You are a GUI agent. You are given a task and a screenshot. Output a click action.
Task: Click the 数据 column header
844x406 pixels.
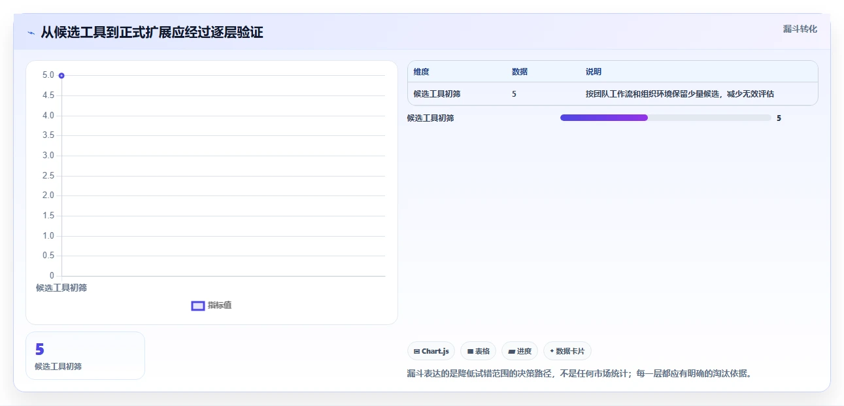pyautogui.click(x=520, y=72)
